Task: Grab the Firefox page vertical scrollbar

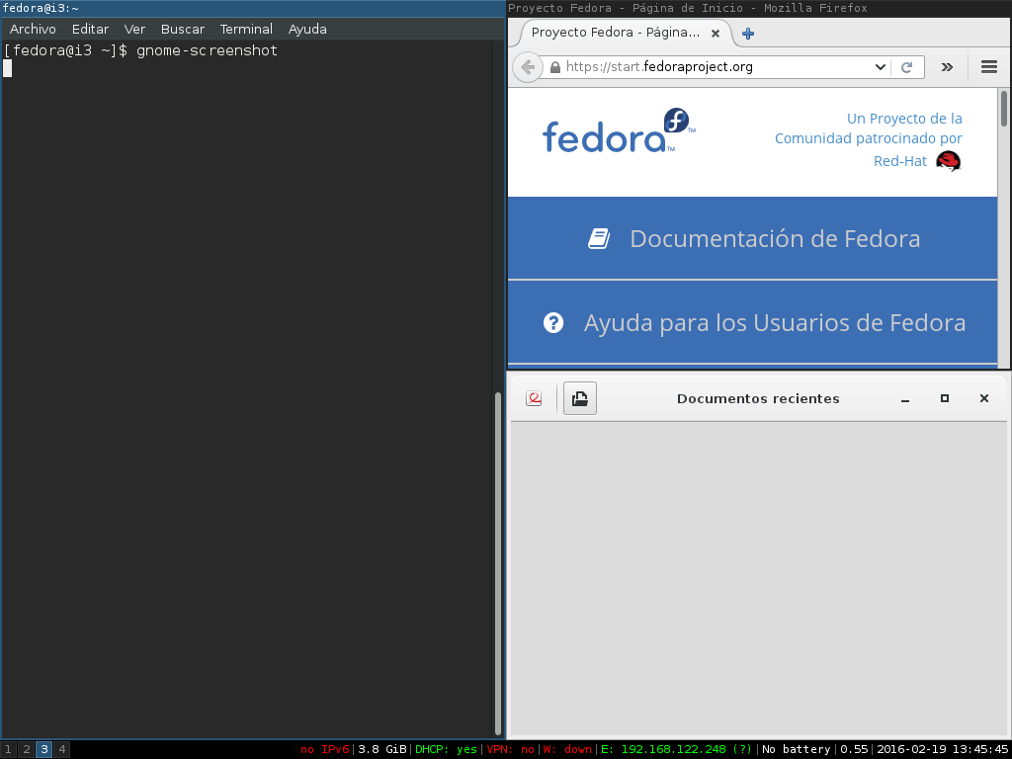Action: click(1004, 109)
